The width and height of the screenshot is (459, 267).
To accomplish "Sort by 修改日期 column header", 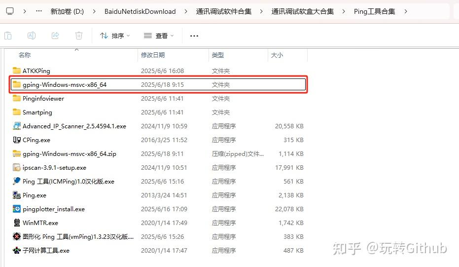I will pos(153,55).
